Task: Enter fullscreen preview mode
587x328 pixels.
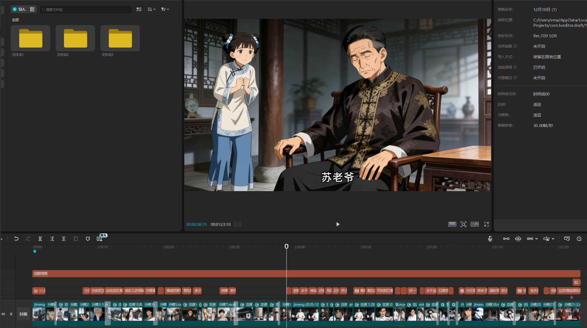Action: (486, 224)
